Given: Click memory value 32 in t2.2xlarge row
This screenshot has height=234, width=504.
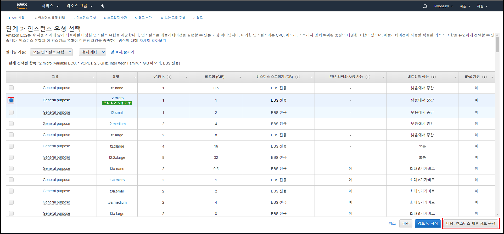Looking at the screenshot, I should [x=216, y=157].
